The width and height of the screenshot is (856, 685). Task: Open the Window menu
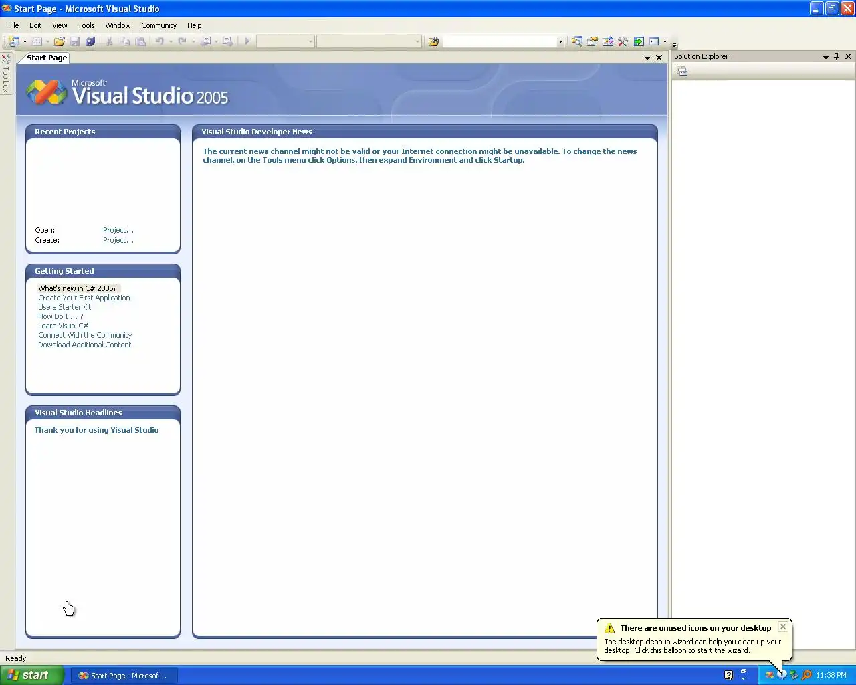point(118,25)
